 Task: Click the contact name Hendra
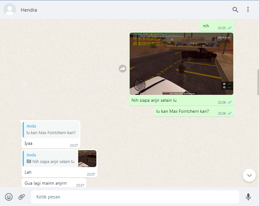click(x=29, y=10)
